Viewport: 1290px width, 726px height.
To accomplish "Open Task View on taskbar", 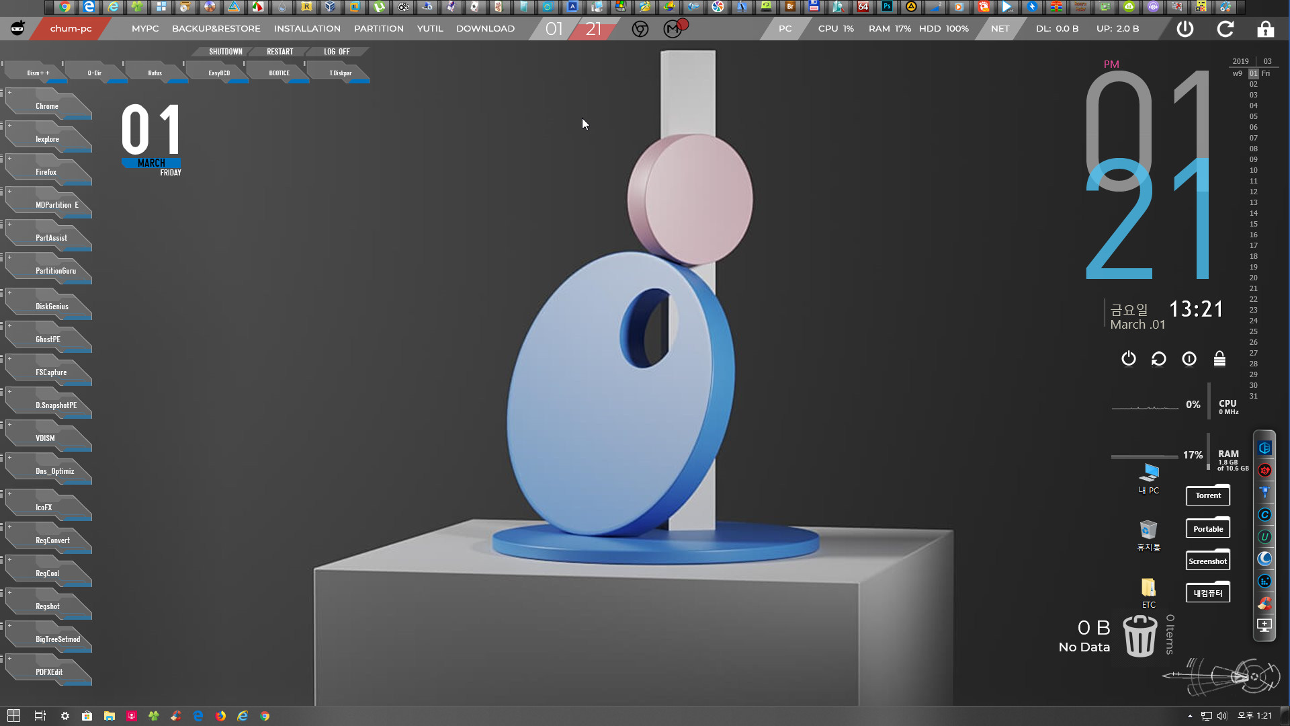I will 40,716.
